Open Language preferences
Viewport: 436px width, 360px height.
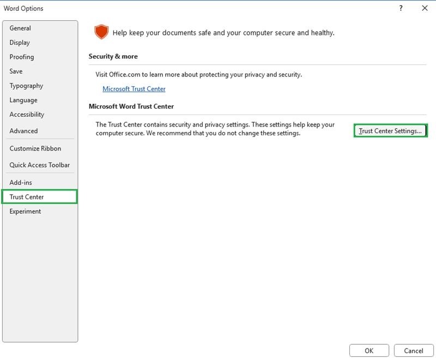(x=24, y=100)
